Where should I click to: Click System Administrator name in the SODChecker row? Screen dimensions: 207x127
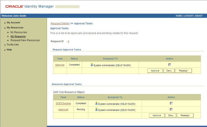pos(117,104)
